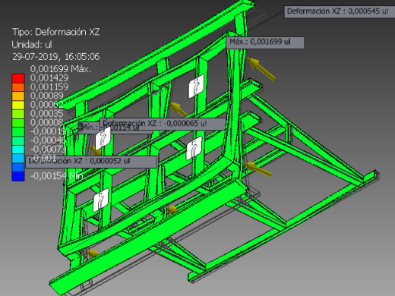Viewport: 395px width, 296px height.
Task: Click the Tipo: Deformación XZ title text
Action: click(55, 32)
